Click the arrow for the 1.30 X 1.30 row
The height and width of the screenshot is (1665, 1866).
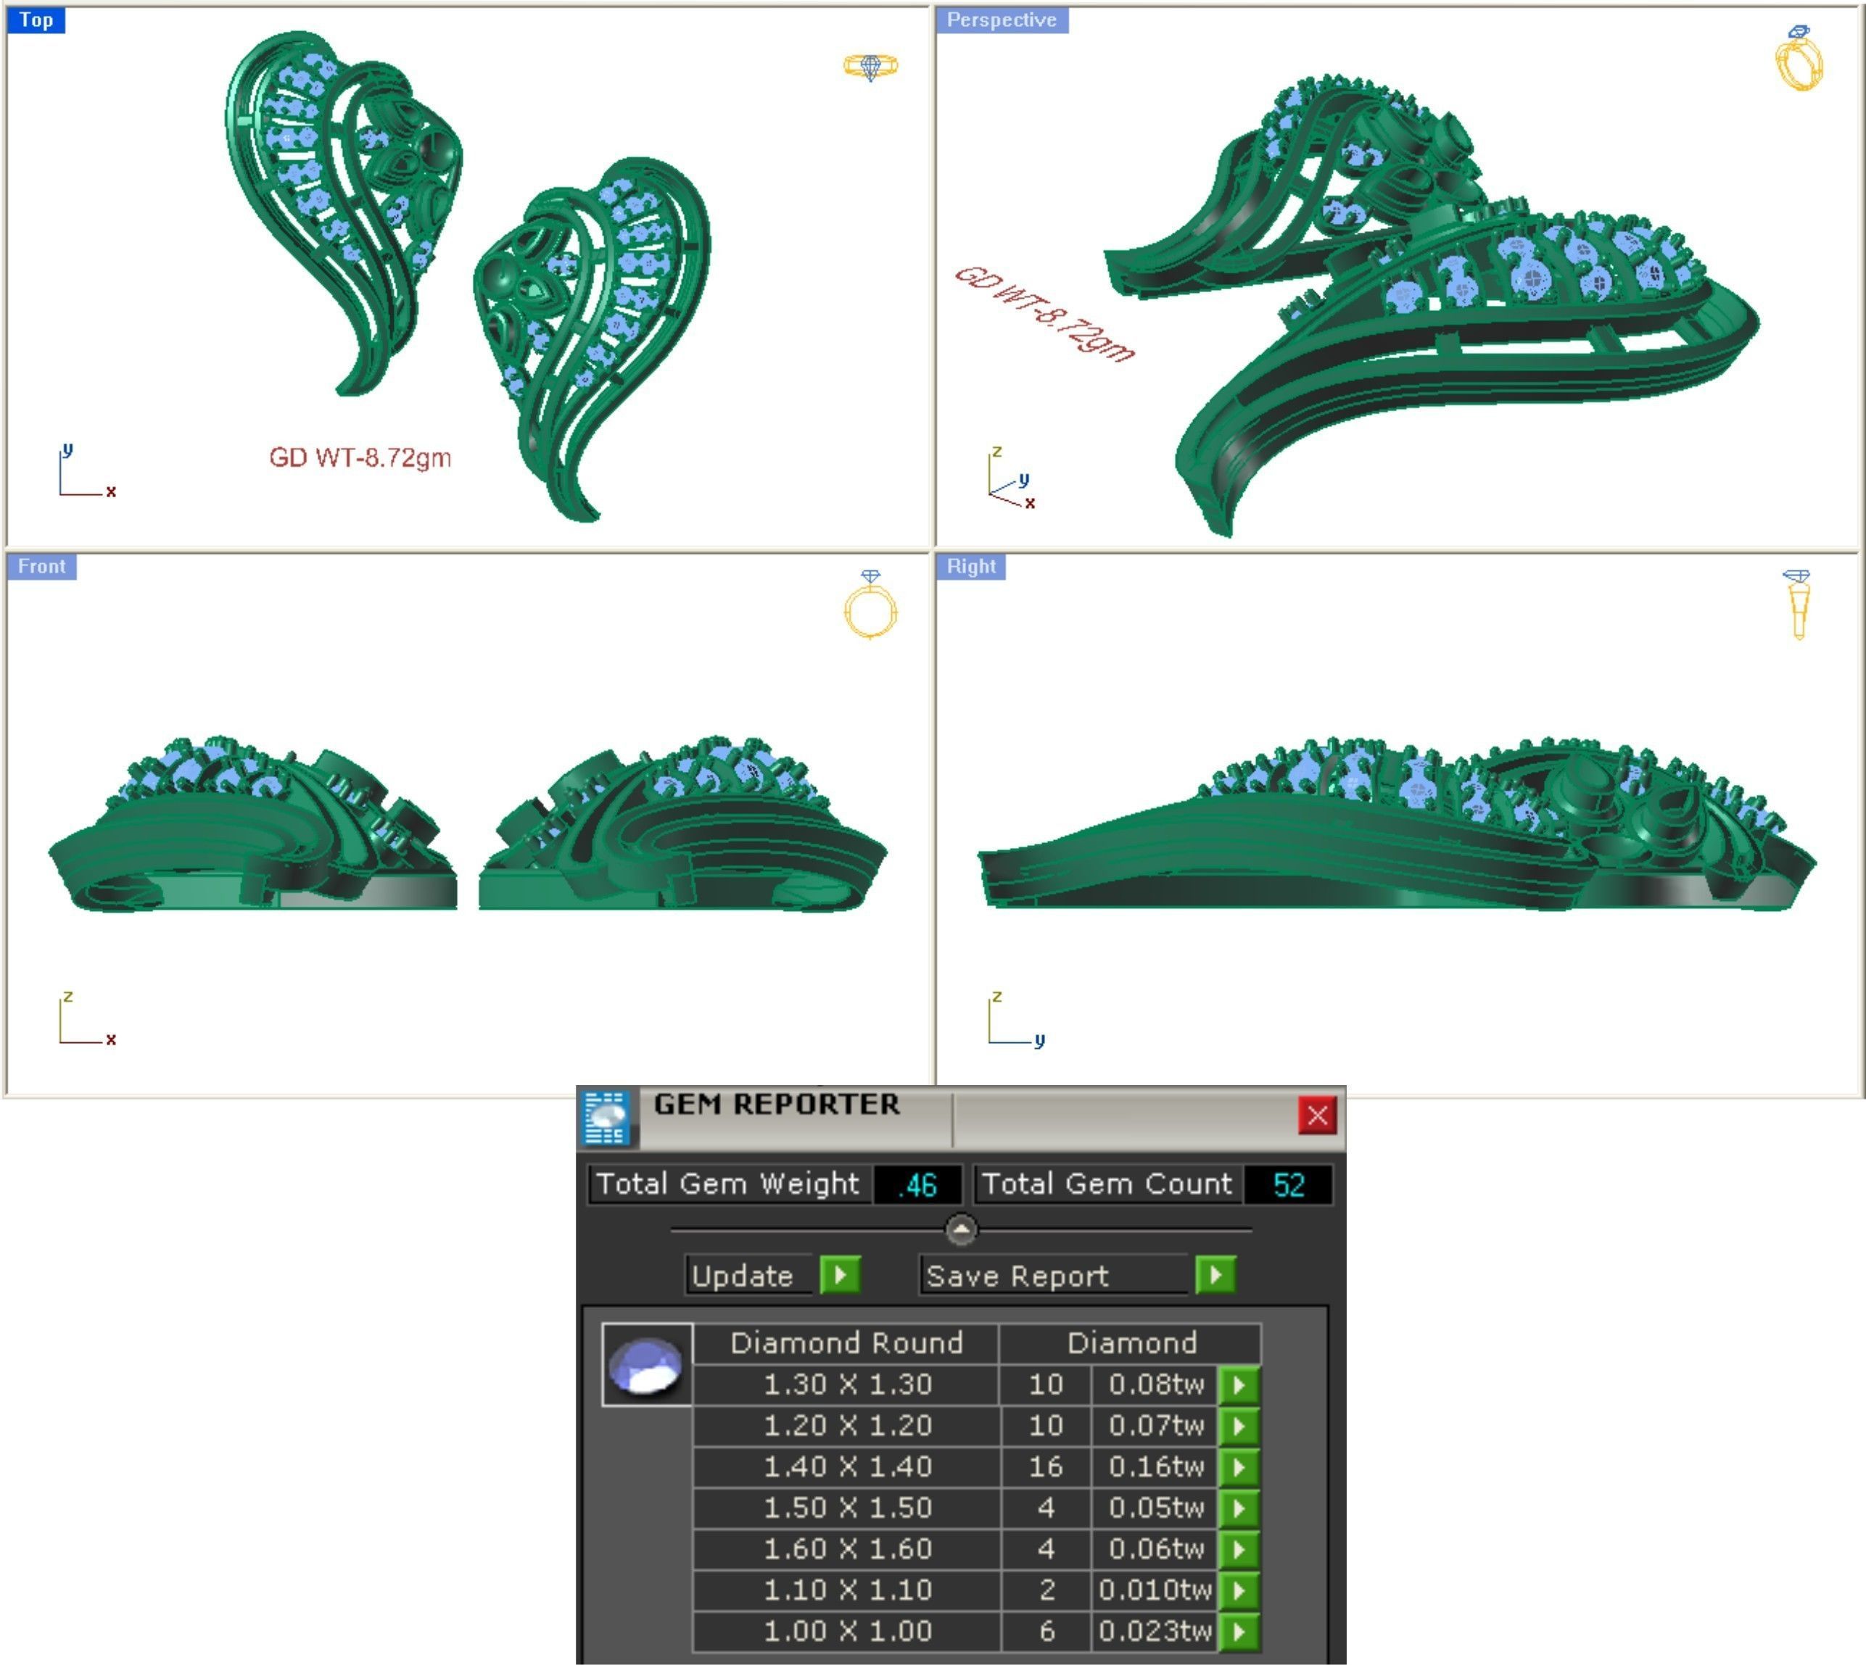click(1239, 1384)
